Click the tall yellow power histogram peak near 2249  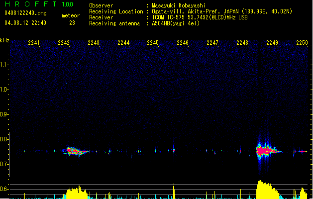point(268,189)
